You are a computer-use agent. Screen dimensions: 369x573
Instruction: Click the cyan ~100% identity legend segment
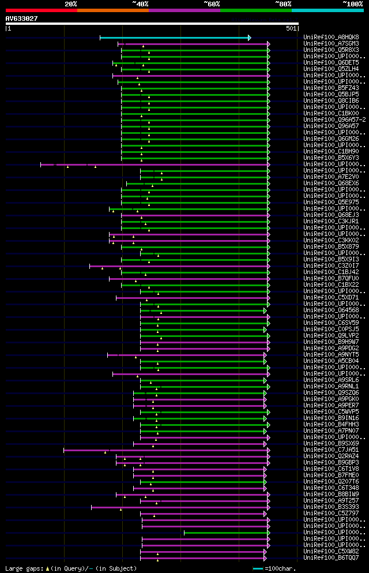(327, 10)
